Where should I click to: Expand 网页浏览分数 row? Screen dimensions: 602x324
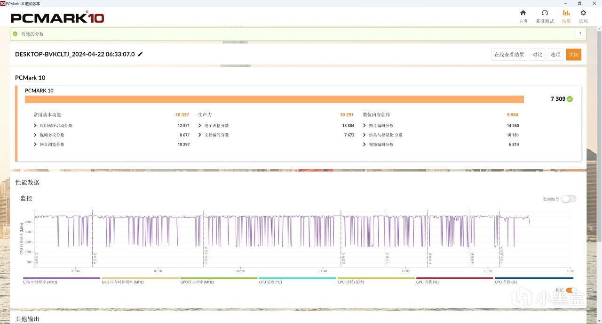35,145
